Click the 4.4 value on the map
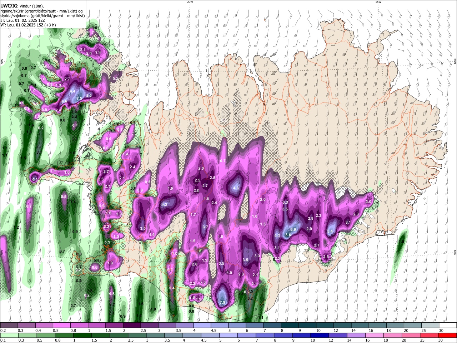 coord(72,91)
